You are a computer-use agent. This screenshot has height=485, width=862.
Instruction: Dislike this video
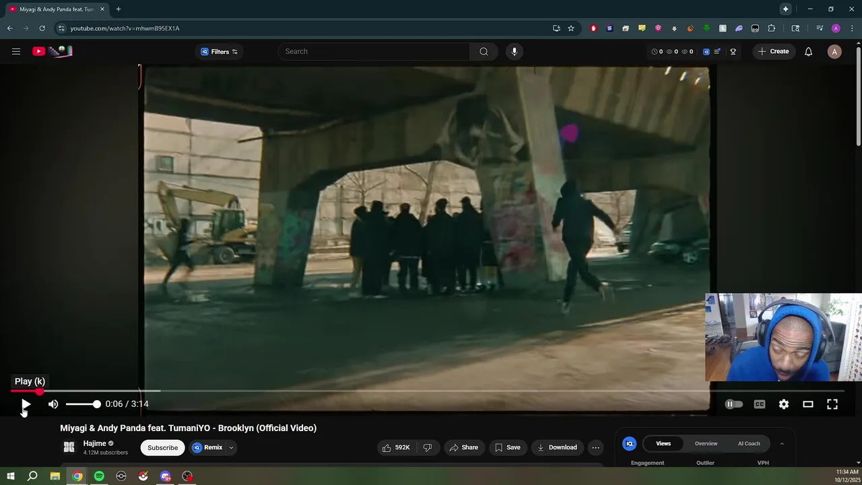tap(427, 447)
